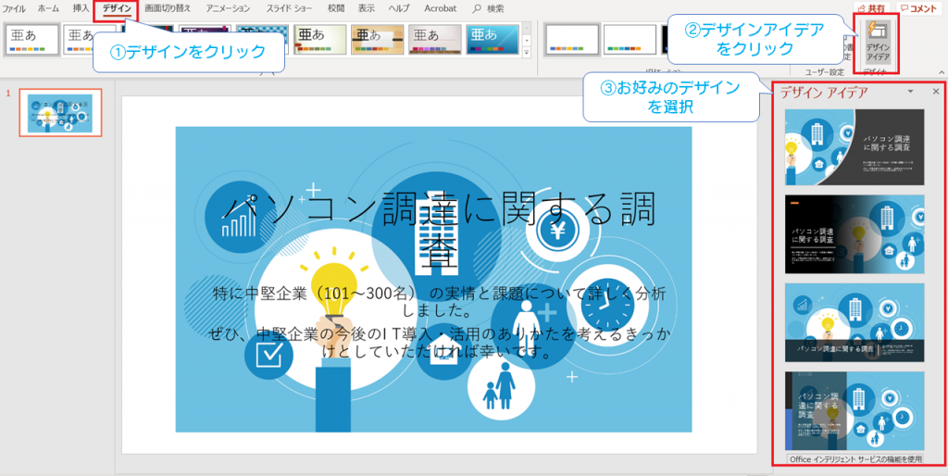
Task: Click the Share button
Action: tap(871, 8)
